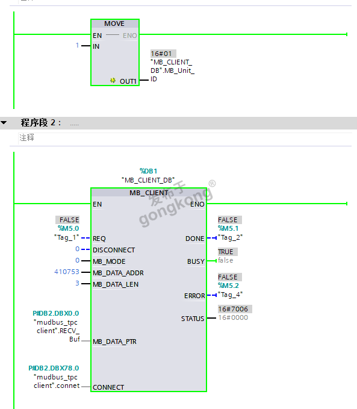Click the MB_DATA_ADDR value 410753
357x409 pixels.
coord(67,272)
